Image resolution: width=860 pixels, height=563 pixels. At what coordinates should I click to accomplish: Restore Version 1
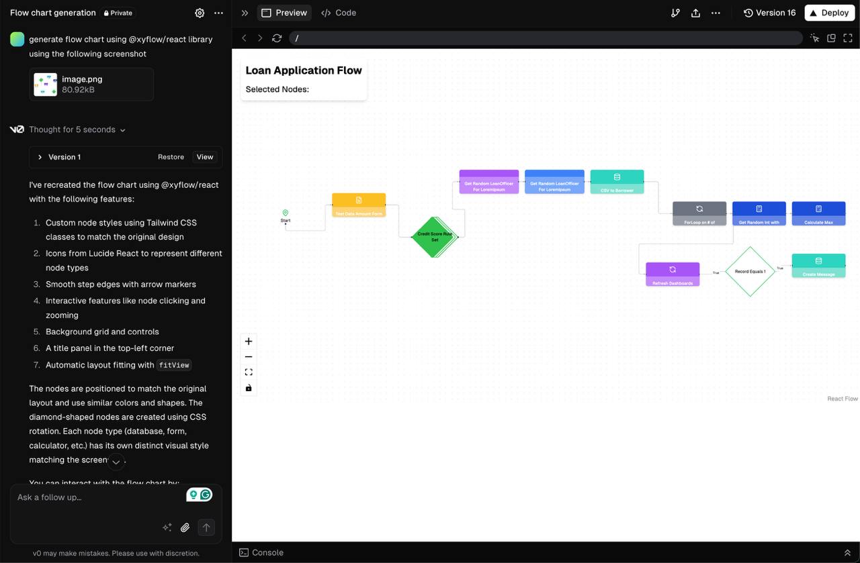click(171, 157)
